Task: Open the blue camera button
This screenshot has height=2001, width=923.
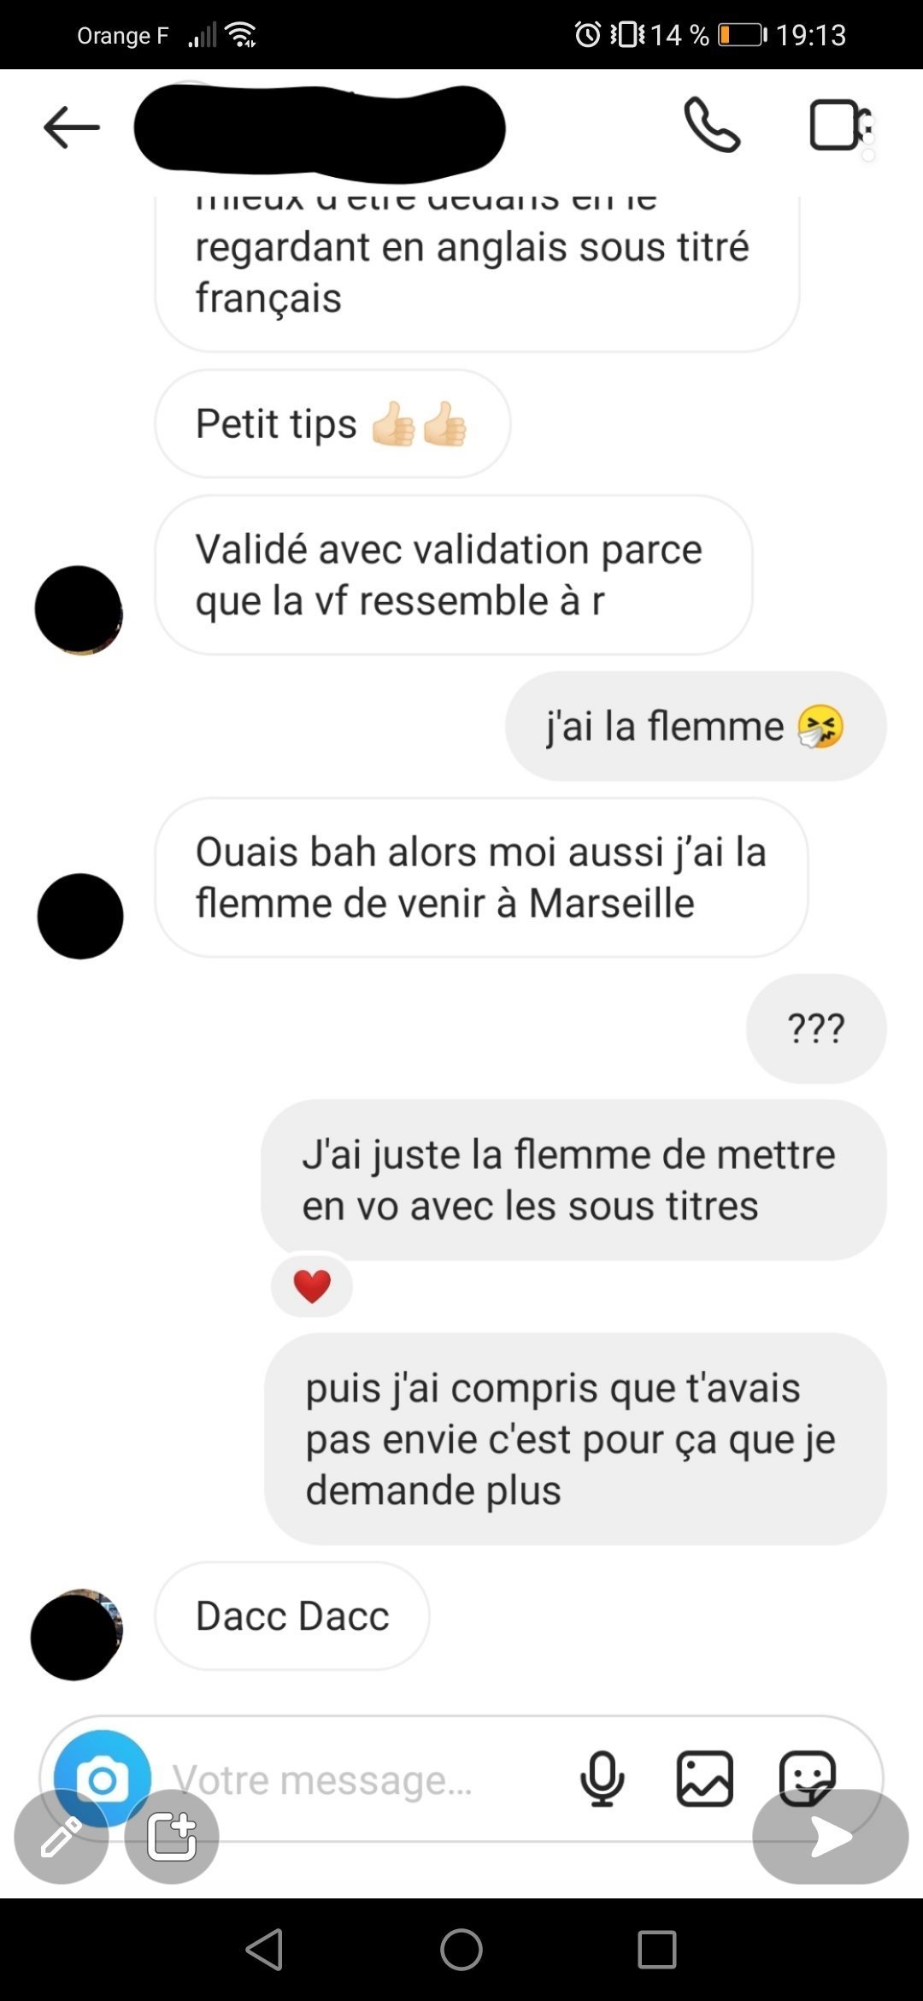Action: 103,1780
